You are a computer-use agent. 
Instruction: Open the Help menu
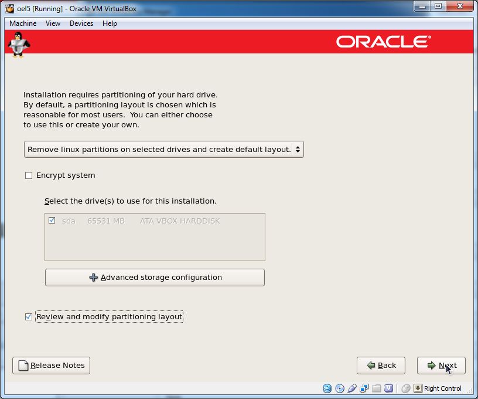click(110, 23)
